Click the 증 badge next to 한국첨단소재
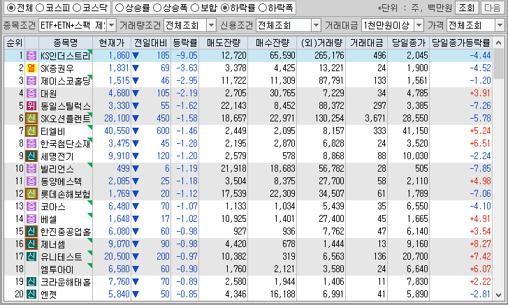Viewport: 508px width, 305px height. click(31, 144)
